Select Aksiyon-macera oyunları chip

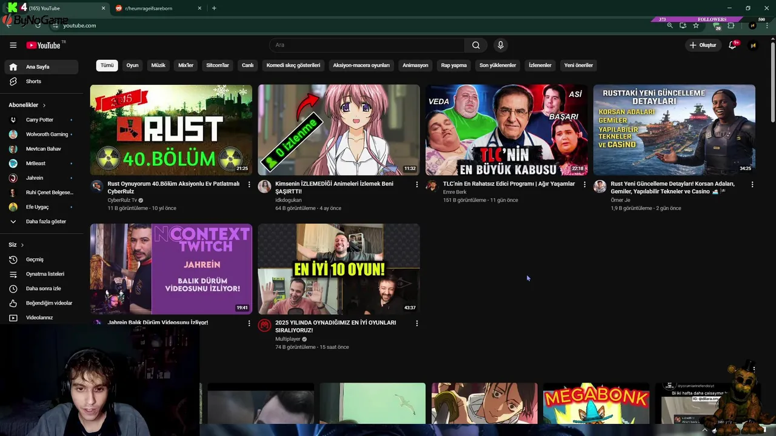(x=361, y=65)
